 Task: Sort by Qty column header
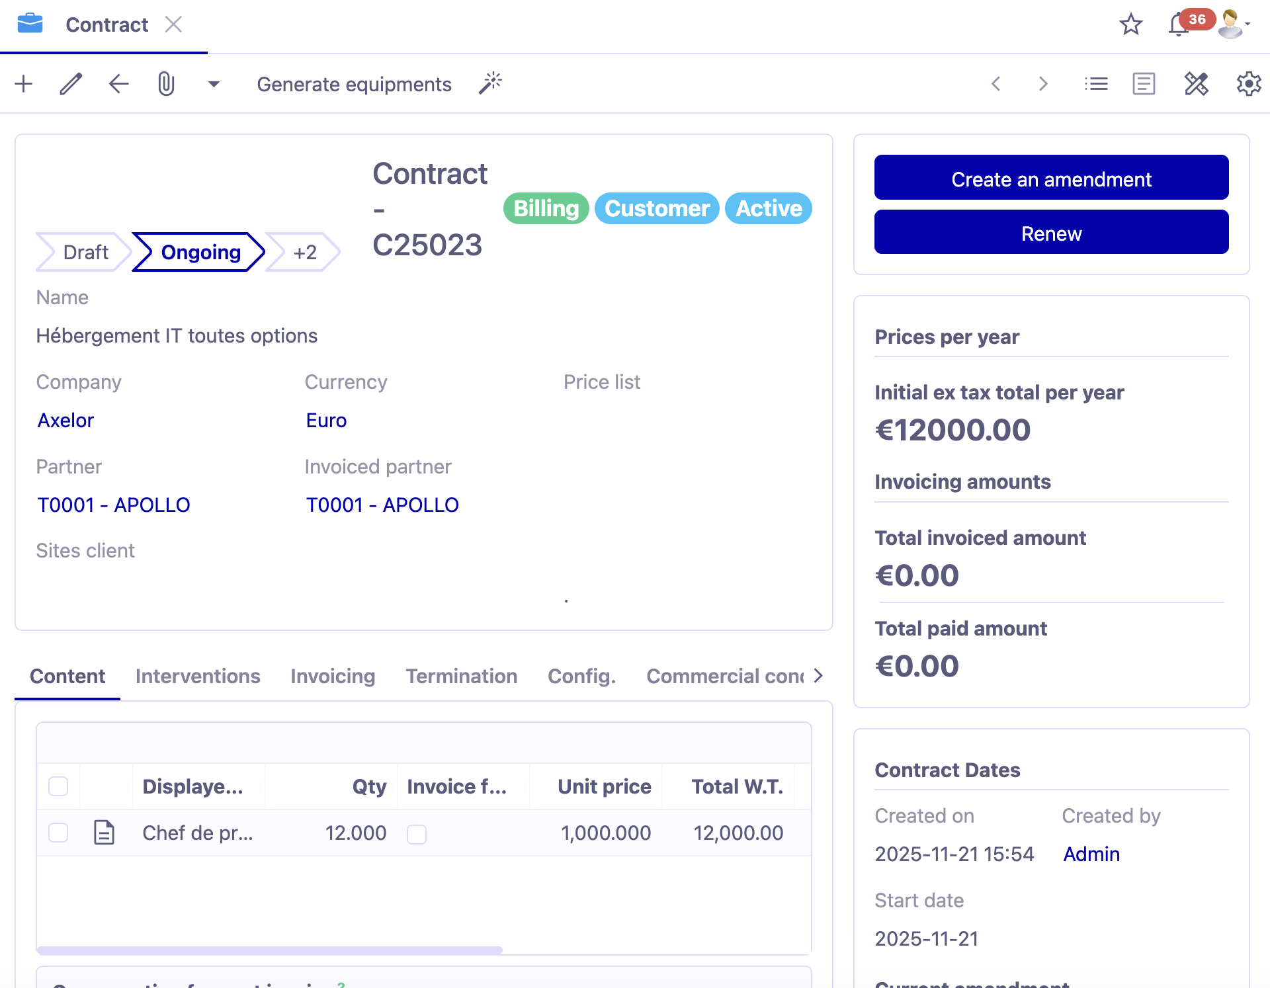331,786
